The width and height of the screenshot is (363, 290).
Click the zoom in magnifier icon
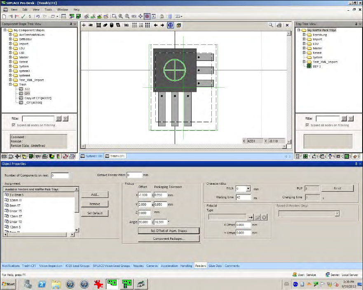pyautogui.click(x=121, y=16)
